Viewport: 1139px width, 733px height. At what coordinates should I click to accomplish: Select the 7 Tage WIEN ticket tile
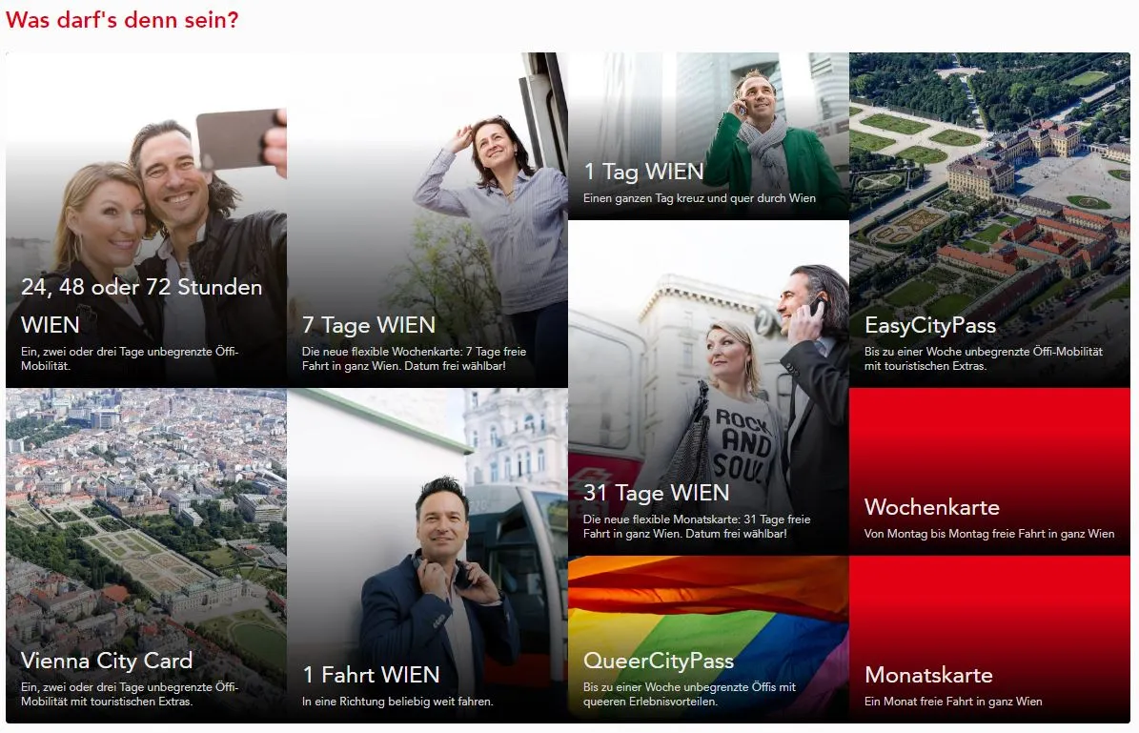pyautogui.click(x=427, y=219)
